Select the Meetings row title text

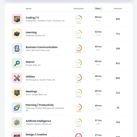(31, 92)
